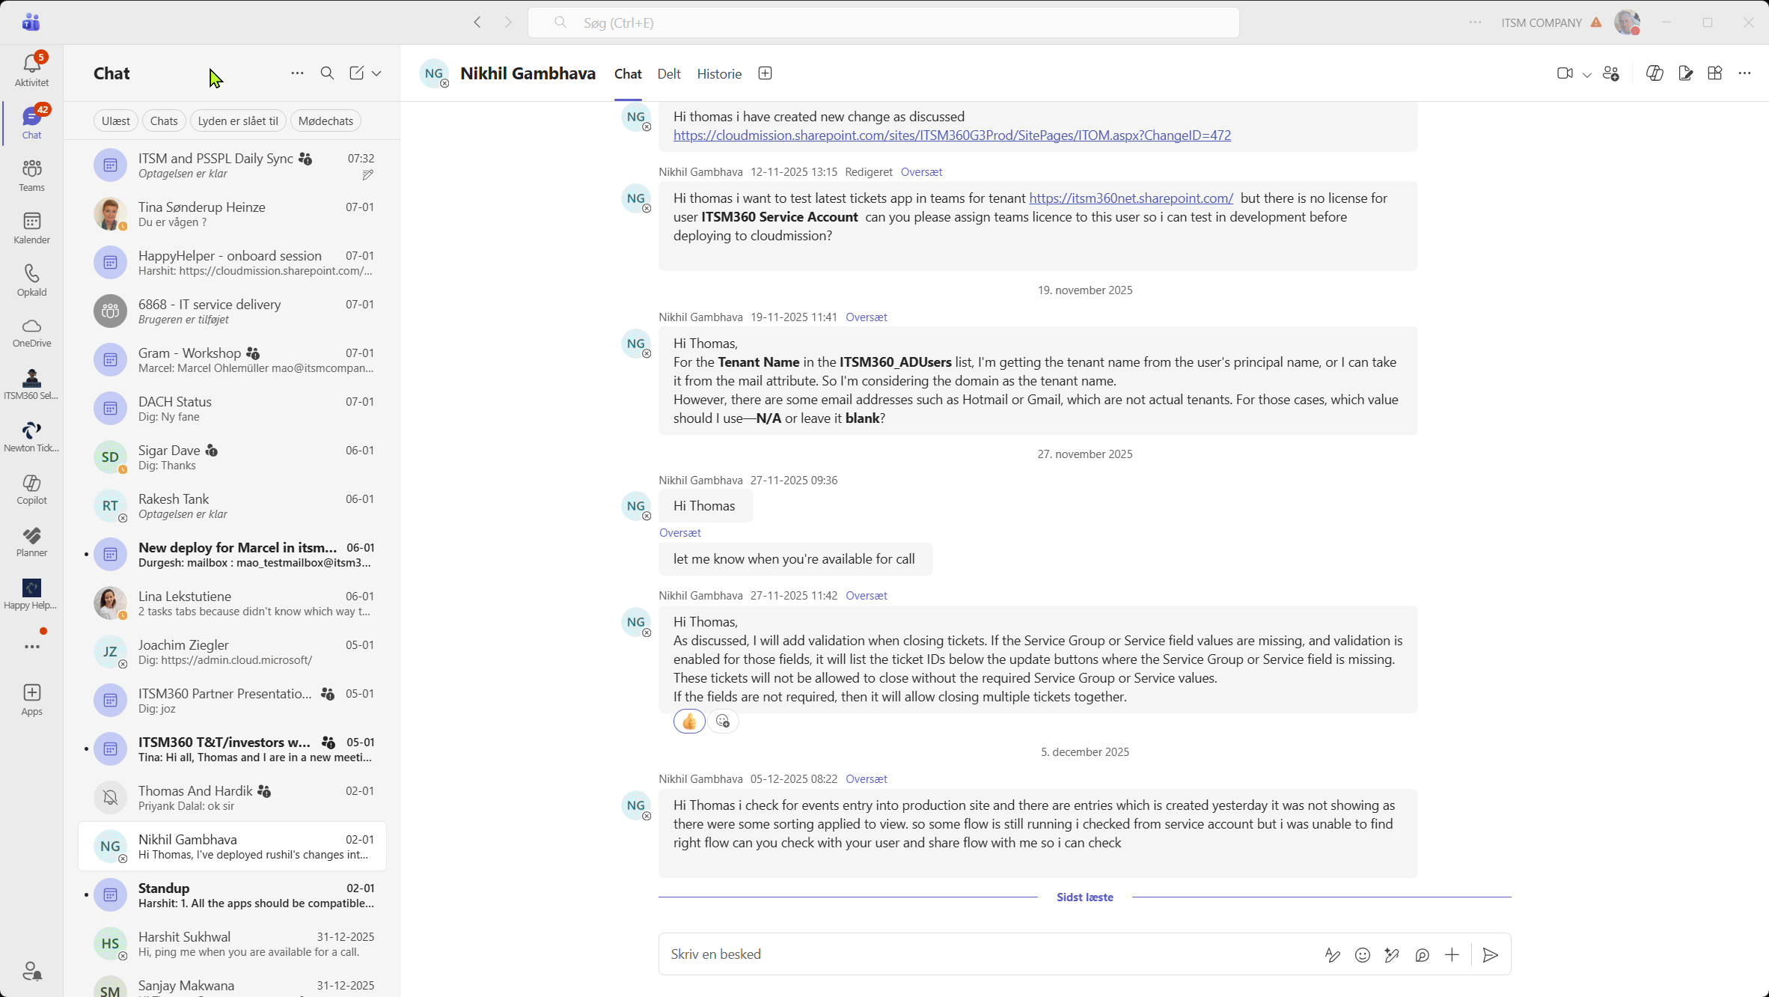This screenshot has width=1769, height=997.
Task: Switch to the Delt tab
Action: coord(668,73)
